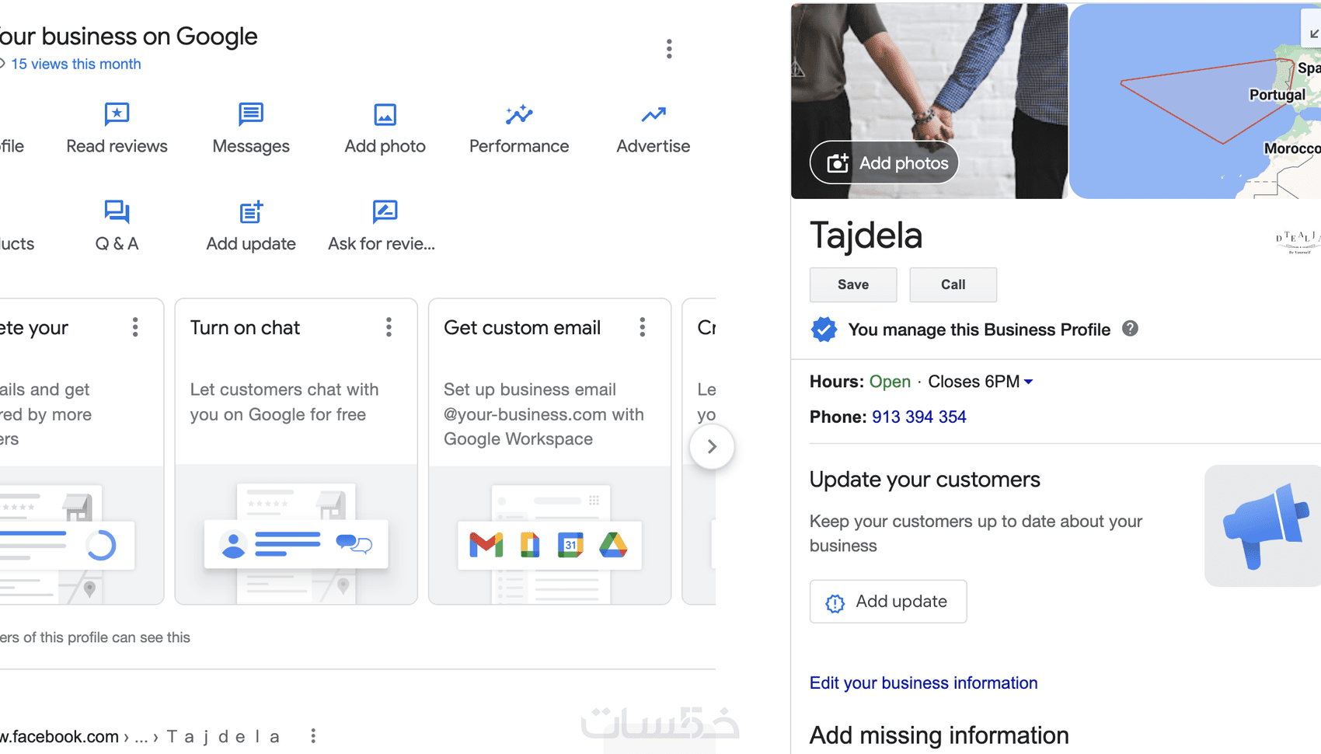Screen dimensions: 1321x754
Task: Click Ask for reviews icon
Action: [385, 212]
